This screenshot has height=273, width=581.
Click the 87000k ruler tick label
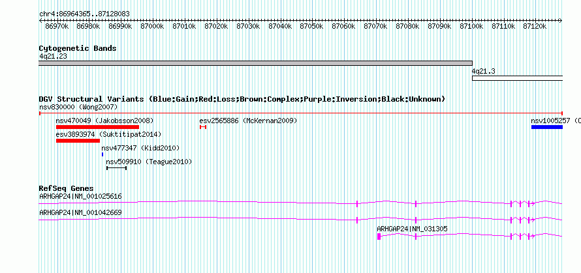click(x=153, y=26)
